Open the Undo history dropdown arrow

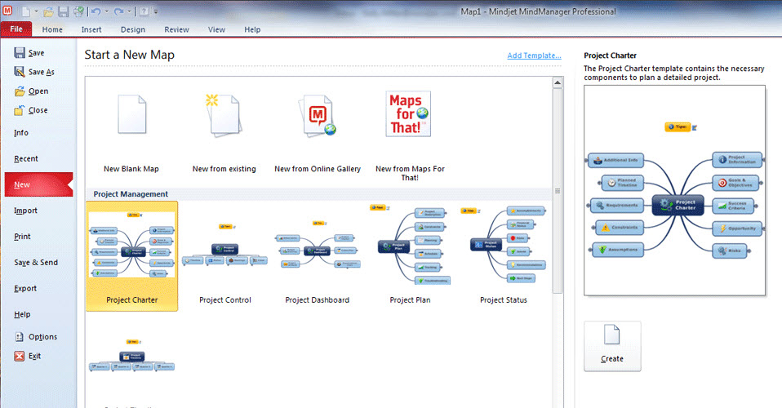pos(106,11)
